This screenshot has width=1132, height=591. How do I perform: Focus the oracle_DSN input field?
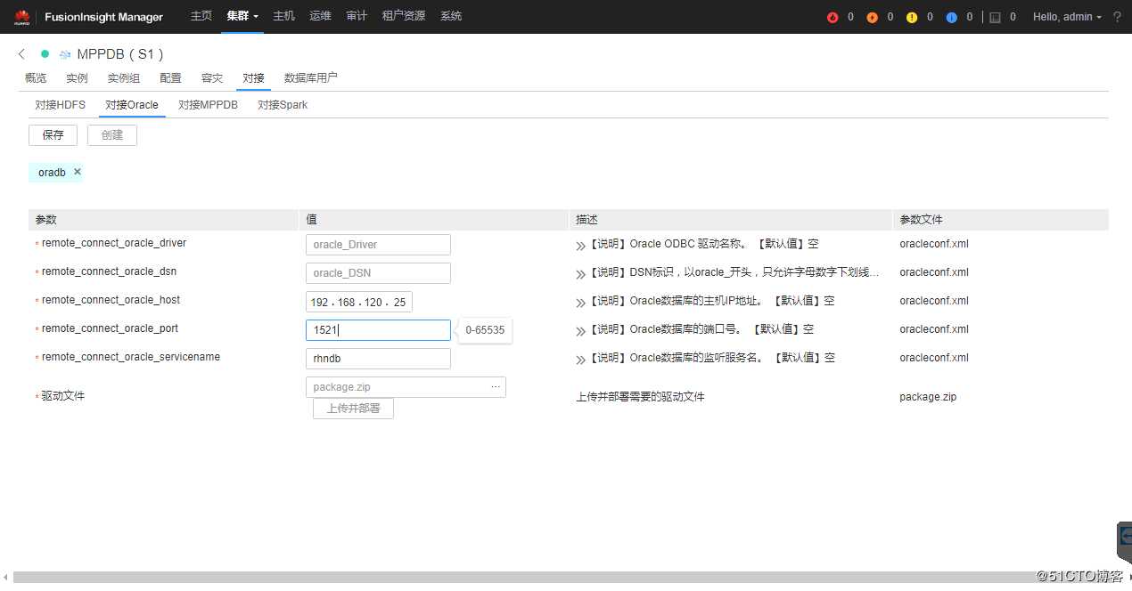point(378,273)
